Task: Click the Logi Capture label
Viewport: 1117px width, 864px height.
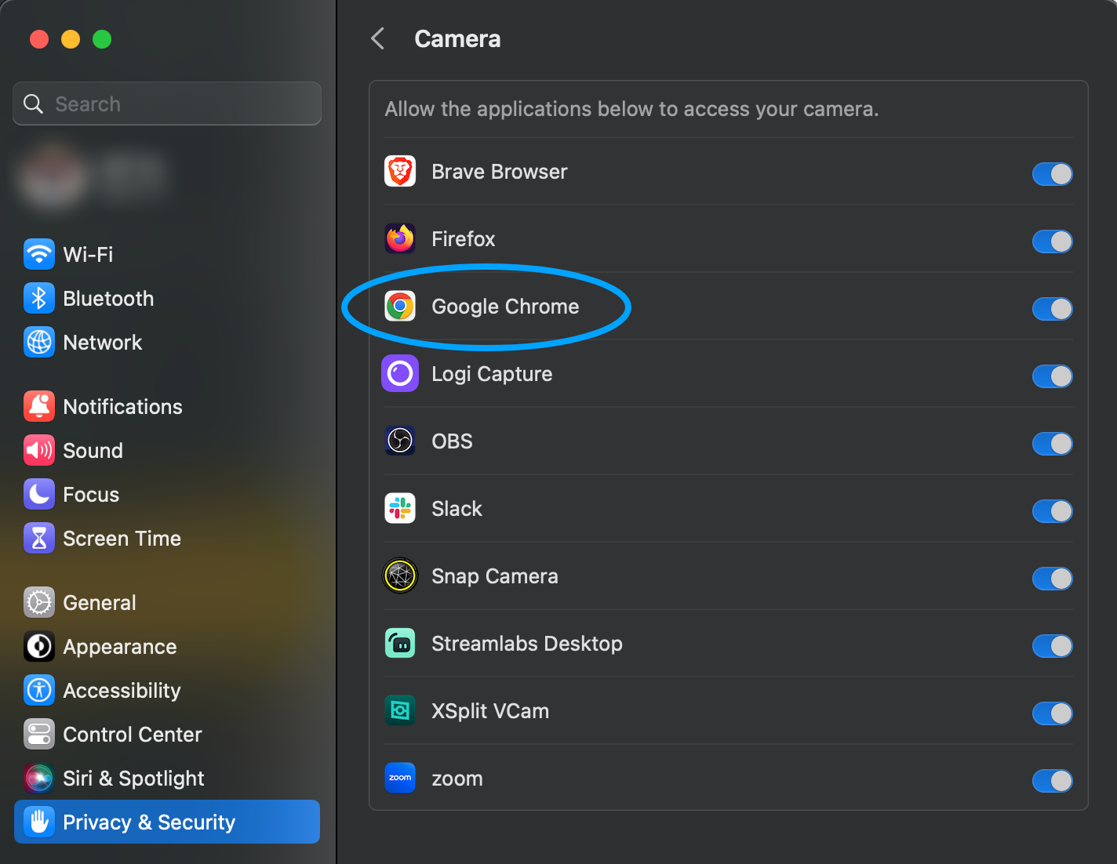Action: [492, 373]
